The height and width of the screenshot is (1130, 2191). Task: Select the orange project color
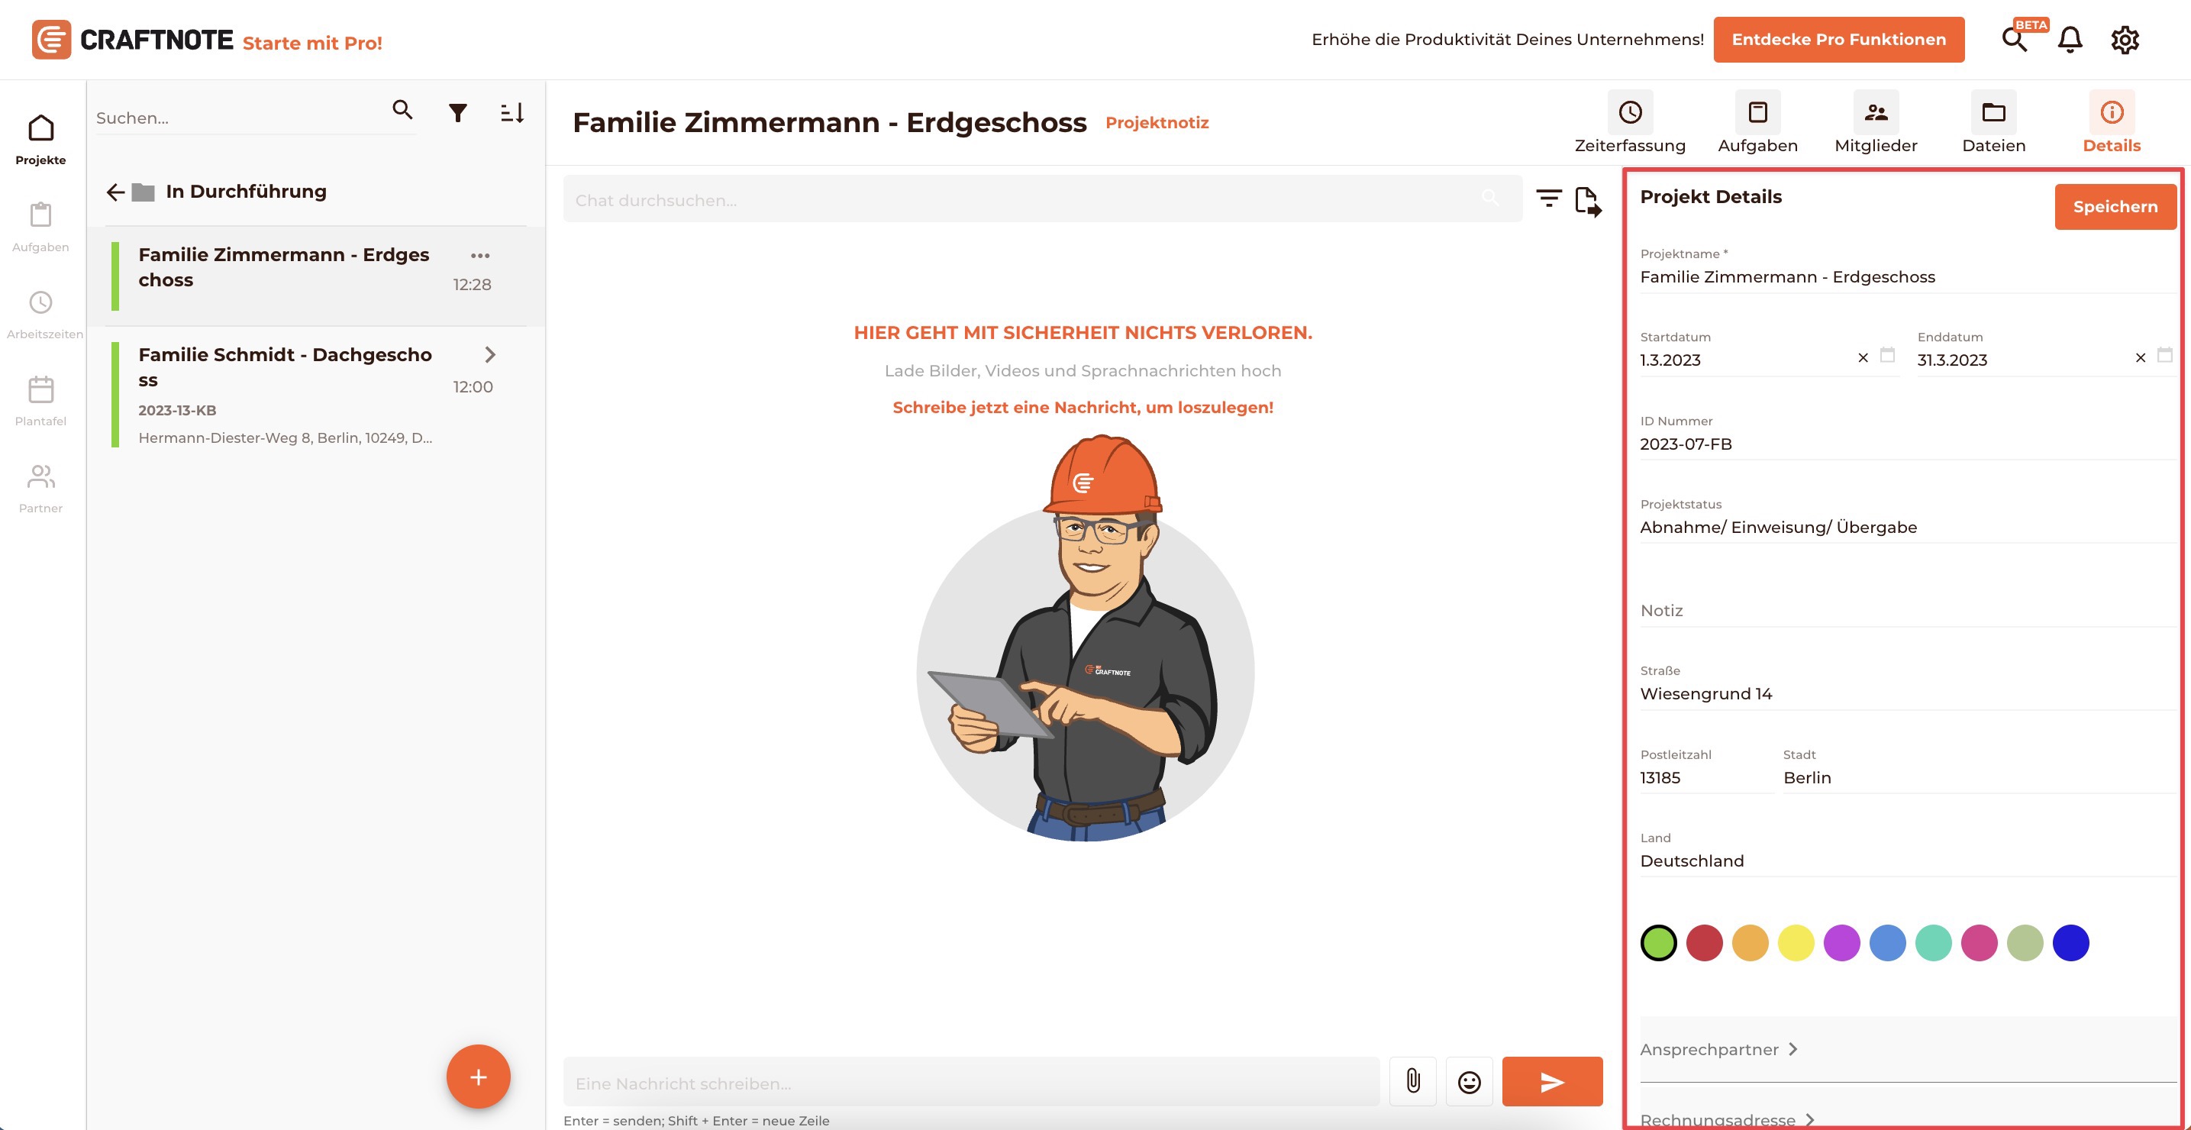1750,943
